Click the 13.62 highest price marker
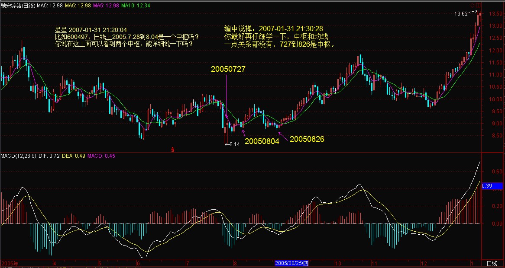This screenshot has height=268, width=505. pyautogui.click(x=461, y=14)
